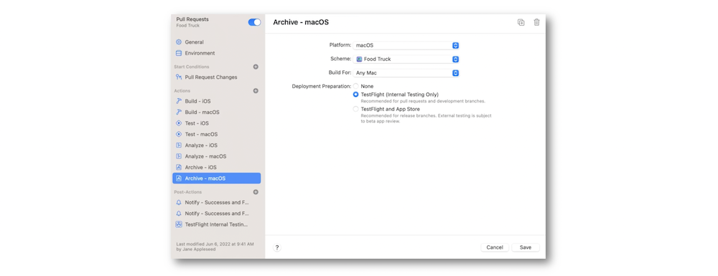
Task: Click hammer icon for Build - iOS
Action: pos(179,101)
